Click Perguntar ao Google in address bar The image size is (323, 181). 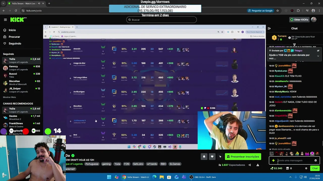tap(260, 11)
